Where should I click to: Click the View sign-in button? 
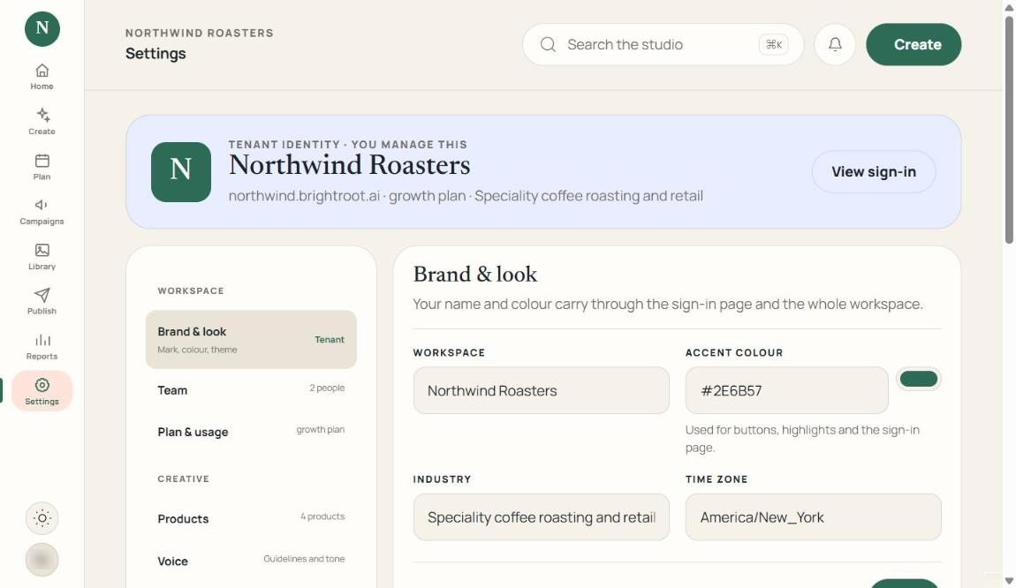pos(874,171)
